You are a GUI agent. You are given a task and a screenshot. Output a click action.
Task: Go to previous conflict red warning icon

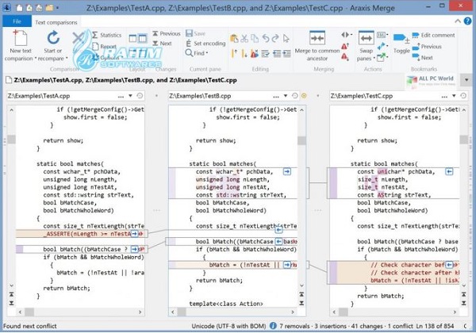pos(345,46)
